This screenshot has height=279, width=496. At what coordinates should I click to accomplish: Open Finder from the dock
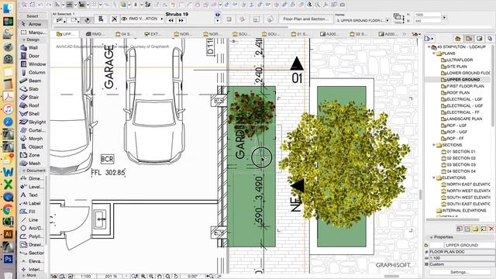pyautogui.click(x=8, y=8)
